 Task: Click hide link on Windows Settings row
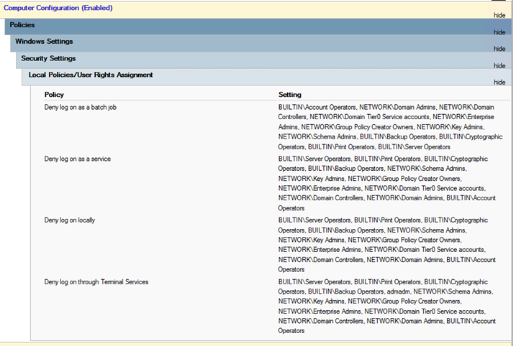[499, 49]
